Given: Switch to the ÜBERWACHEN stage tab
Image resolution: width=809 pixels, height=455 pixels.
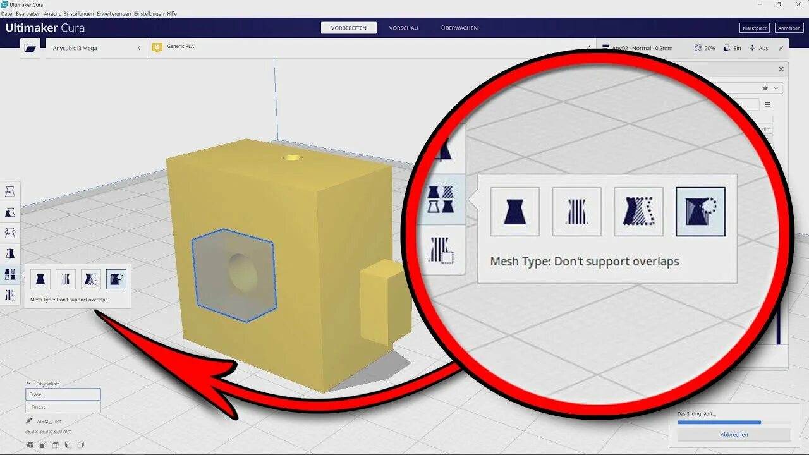Looking at the screenshot, I should [459, 28].
